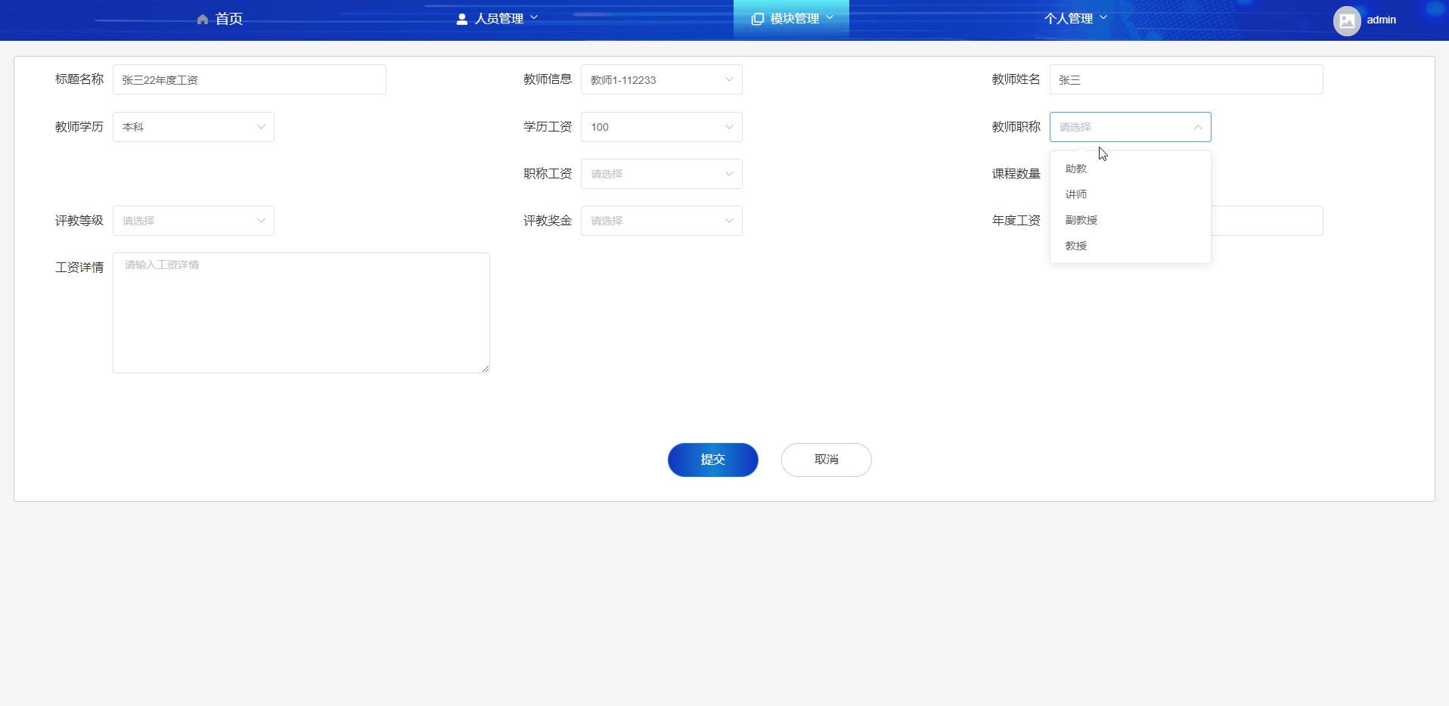The width and height of the screenshot is (1449, 706).
Task: Open the 教师学历 dropdown showing 本科
Action: 194,127
